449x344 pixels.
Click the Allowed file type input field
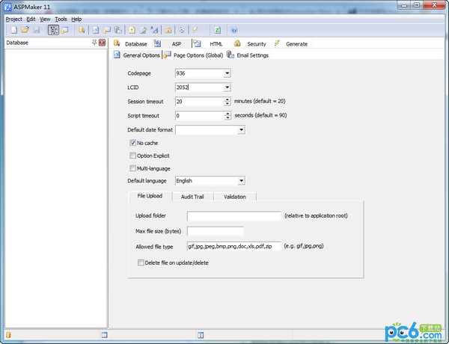(x=233, y=247)
